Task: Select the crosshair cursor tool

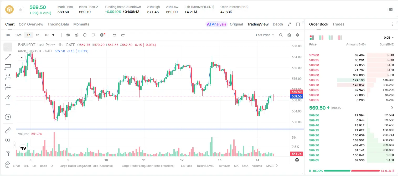Action: [8, 47]
